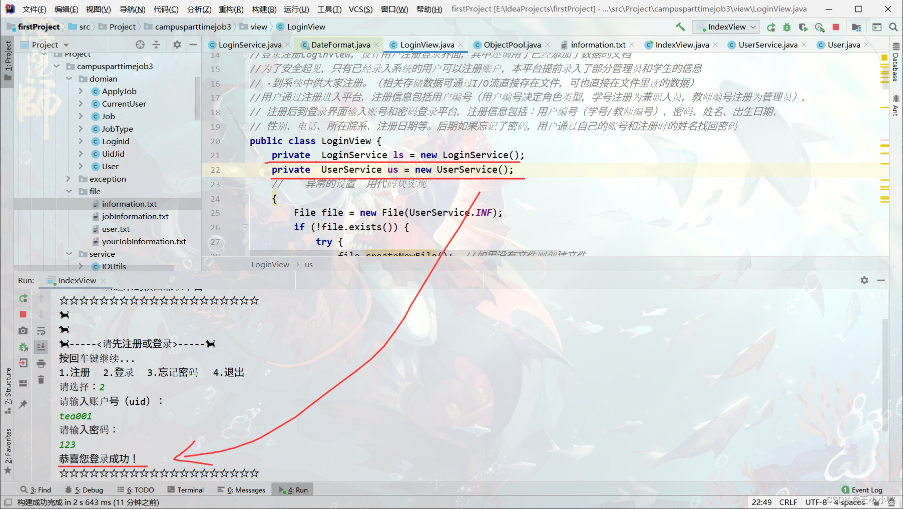Switch to the UserService.java tab
The height and width of the screenshot is (509, 903).
(768, 45)
